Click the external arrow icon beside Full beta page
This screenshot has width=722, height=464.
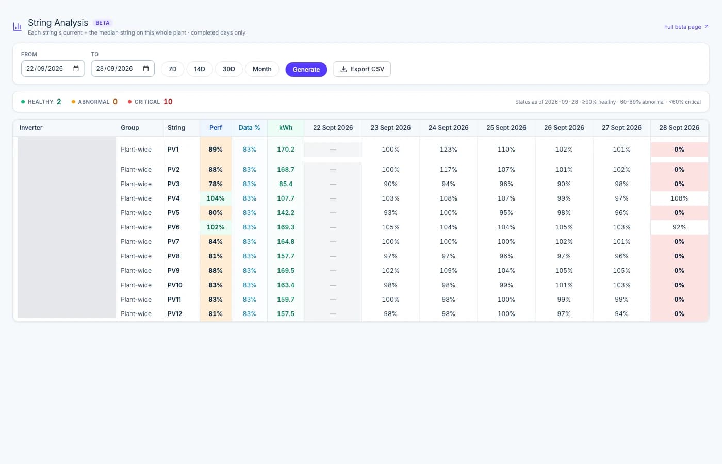pyautogui.click(x=707, y=27)
